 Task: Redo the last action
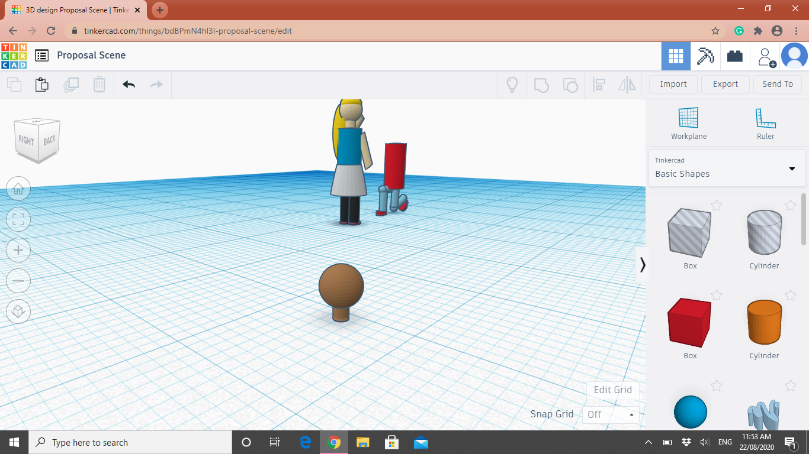156,85
